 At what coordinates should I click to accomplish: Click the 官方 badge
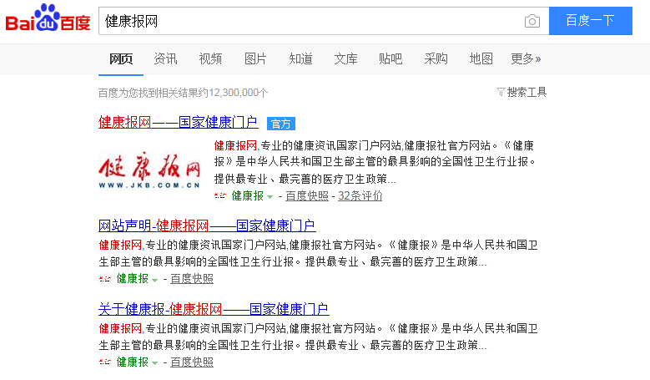point(281,124)
